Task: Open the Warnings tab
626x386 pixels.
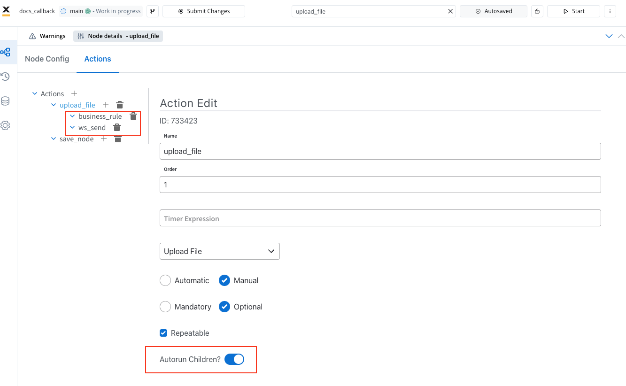Action: (47, 36)
